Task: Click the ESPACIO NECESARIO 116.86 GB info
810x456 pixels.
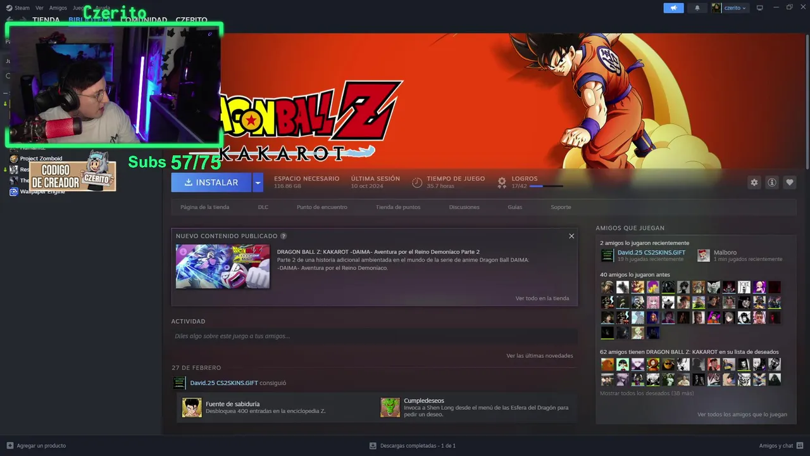Action: (x=307, y=182)
